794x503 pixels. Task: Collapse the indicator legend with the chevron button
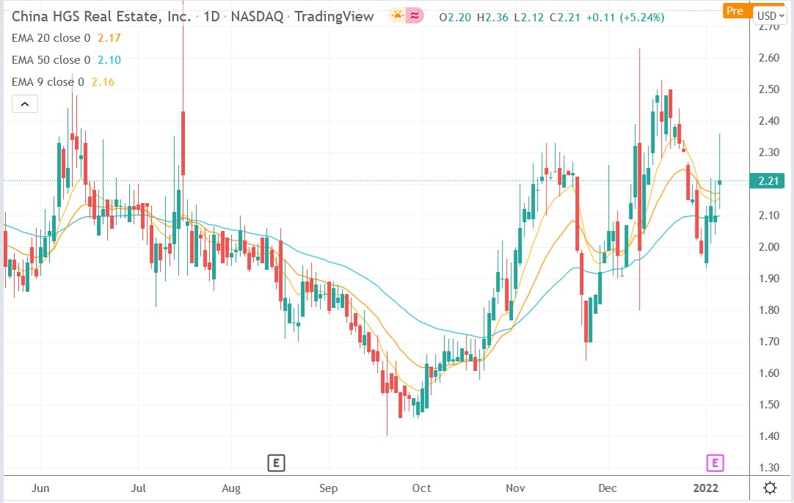click(25, 103)
